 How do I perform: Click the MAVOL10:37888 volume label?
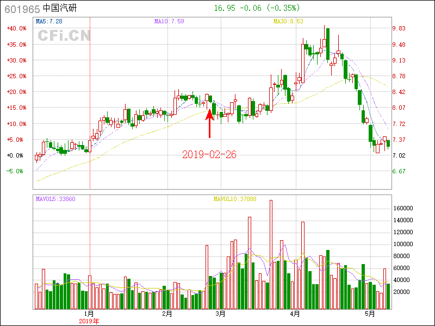click(235, 199)
